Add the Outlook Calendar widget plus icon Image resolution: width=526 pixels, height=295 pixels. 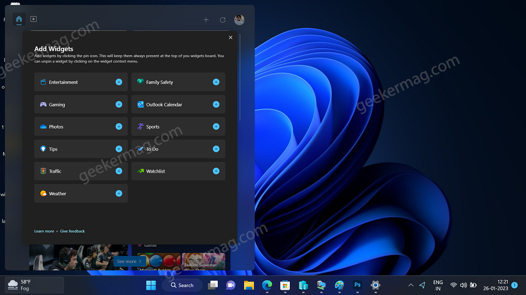click(x=216, y=104)
